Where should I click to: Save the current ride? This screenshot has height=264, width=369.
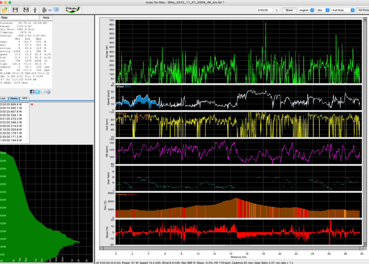pos(16,10)
